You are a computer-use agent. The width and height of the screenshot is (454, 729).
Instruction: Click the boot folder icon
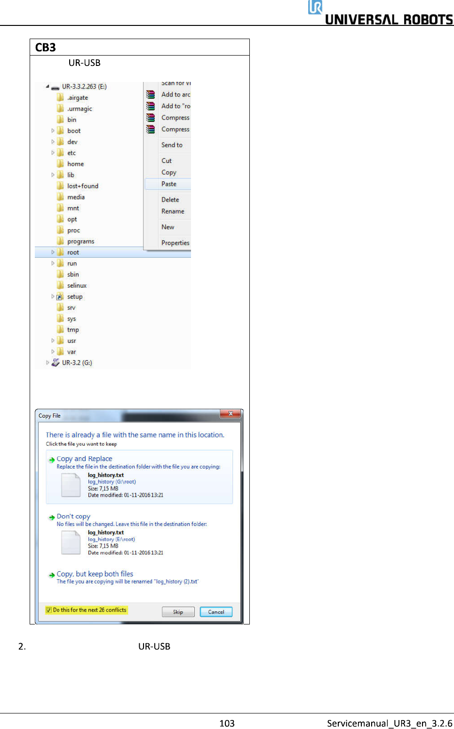60,130
